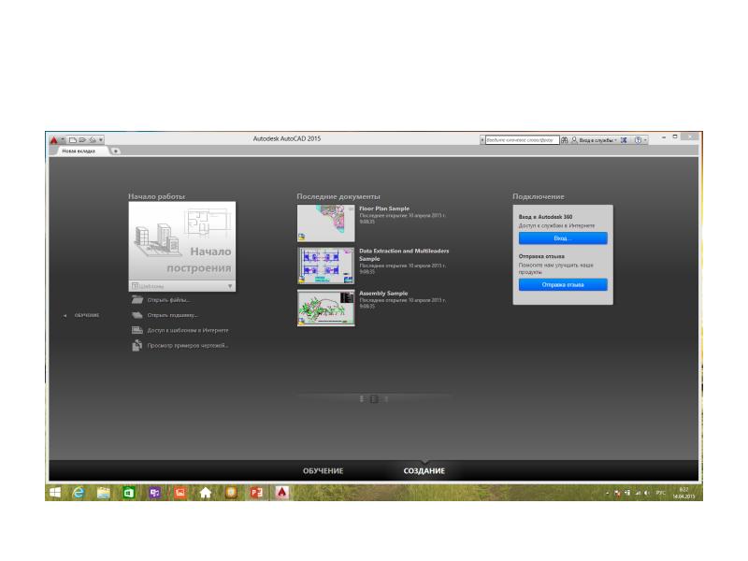Screen dimensions: 748x561
Task: Click AutoCAD icon in taskbar
Action: [282, 493]
